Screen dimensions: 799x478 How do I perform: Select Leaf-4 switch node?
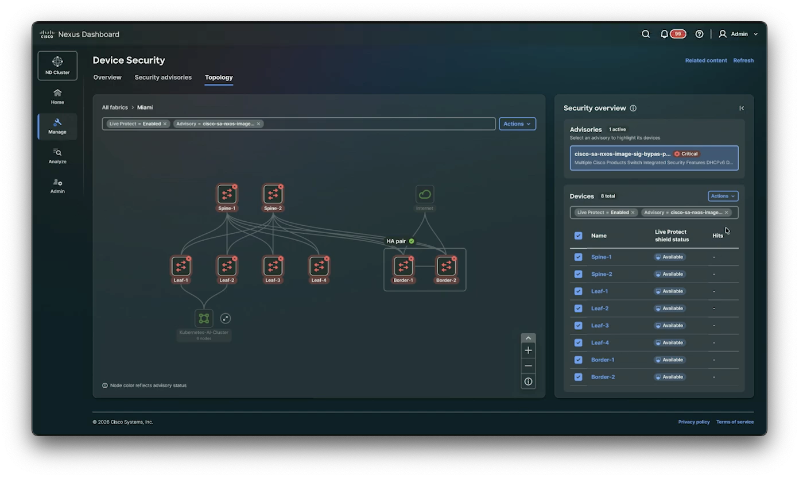pyautogui.click(x=319, y=266)
